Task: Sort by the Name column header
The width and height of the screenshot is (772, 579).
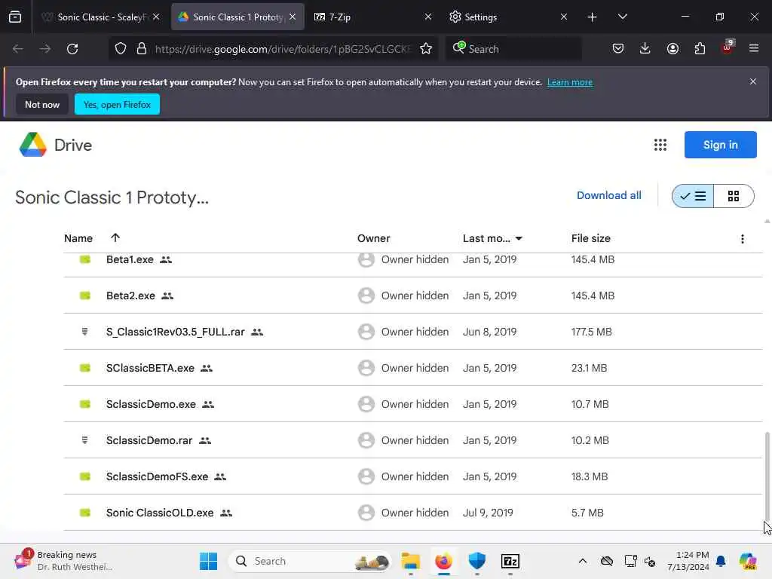Action: click(78, 238)
